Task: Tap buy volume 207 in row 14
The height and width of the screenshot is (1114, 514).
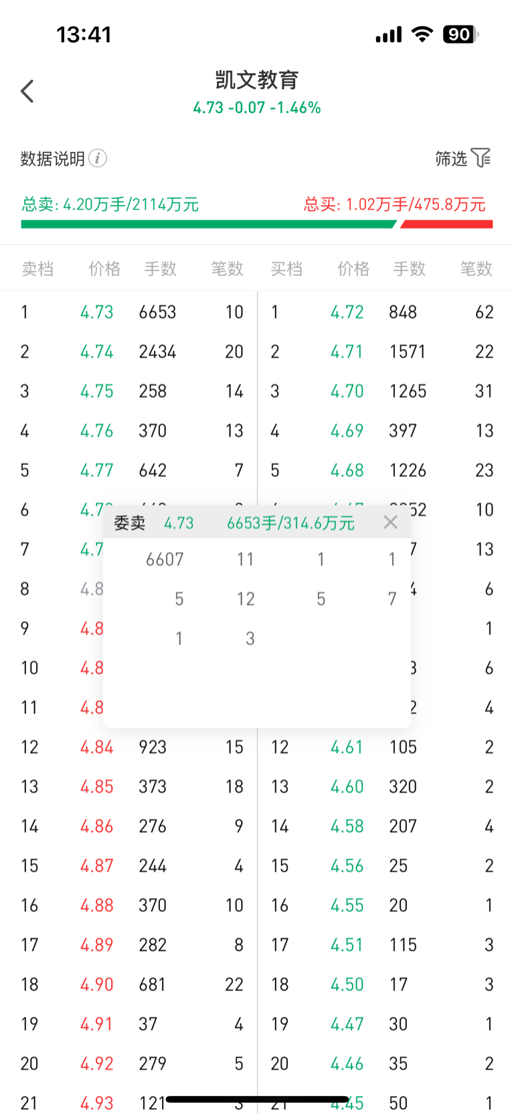Action: click(x=403, y=827)
